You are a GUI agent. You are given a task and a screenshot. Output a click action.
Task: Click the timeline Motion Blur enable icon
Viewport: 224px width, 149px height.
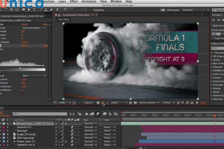[x=97, y=114]
